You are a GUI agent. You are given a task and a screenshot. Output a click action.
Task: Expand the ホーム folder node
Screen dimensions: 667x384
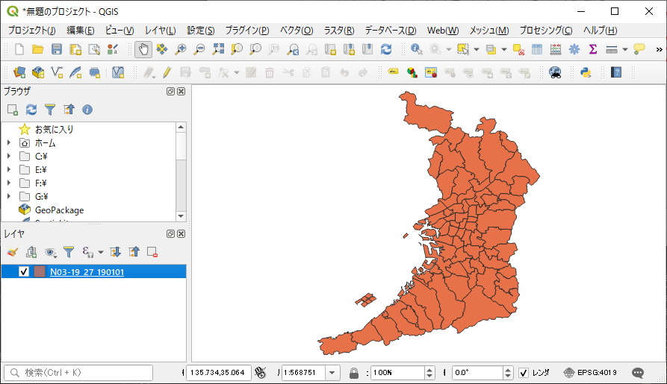[9, 143]
